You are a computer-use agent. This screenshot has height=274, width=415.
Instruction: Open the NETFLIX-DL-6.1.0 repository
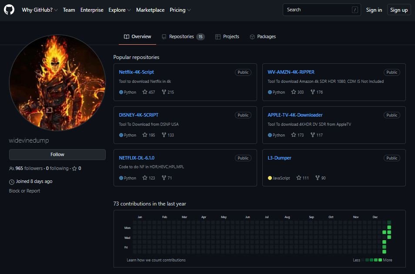pyautogui.click(x=137, y=158)
